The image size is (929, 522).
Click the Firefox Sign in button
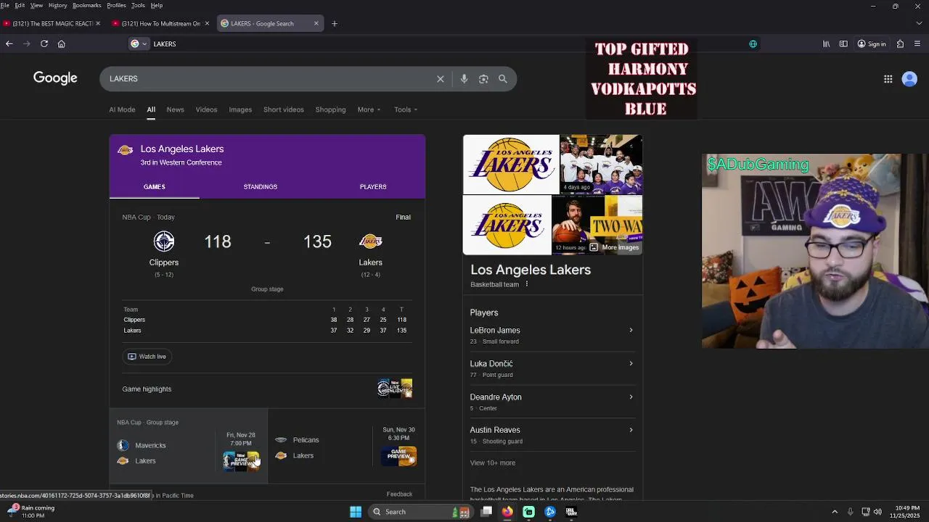(x=872, y=43)
